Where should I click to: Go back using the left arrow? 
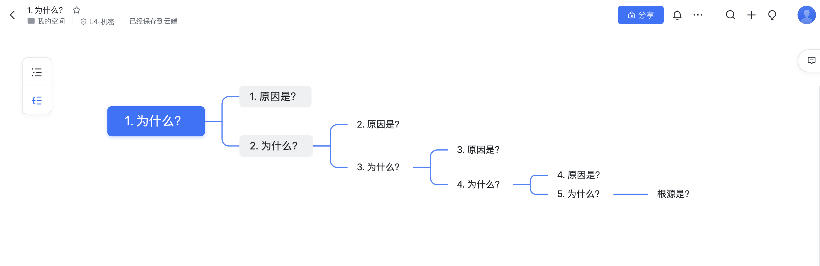pyautogui.click(x=12, y=15)
